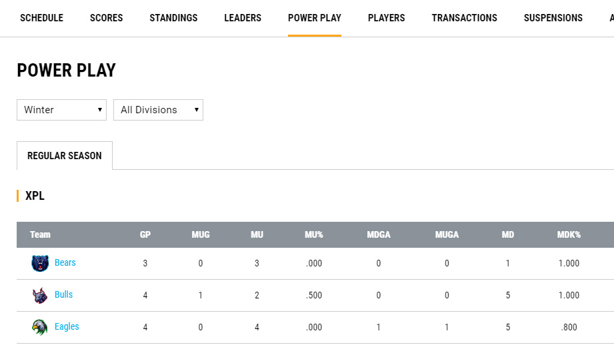Click the Eagles team logo icon
This screenshot has height=345, width=614.
[40, 327]
